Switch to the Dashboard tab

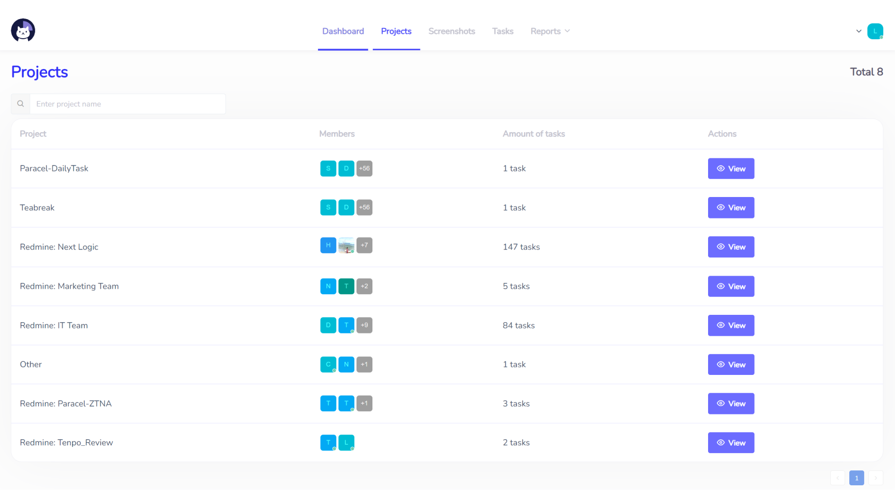point(343,31)
